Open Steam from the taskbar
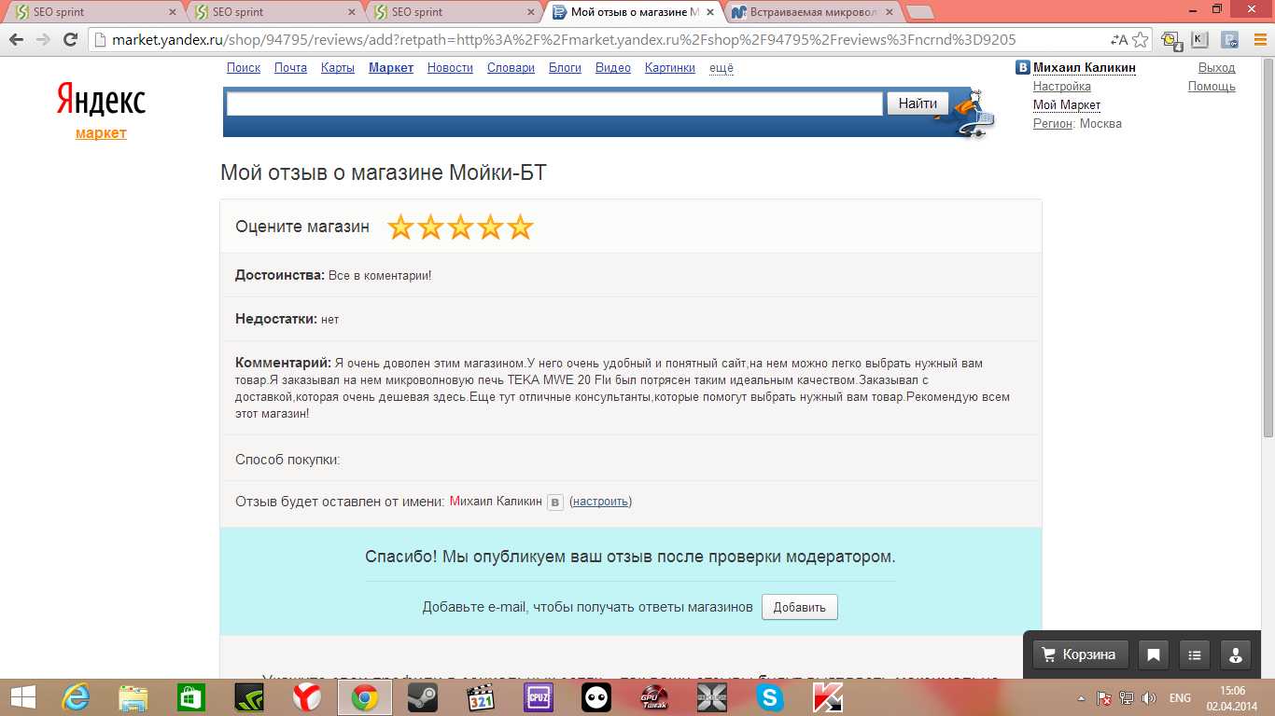 tap(423, 697)
